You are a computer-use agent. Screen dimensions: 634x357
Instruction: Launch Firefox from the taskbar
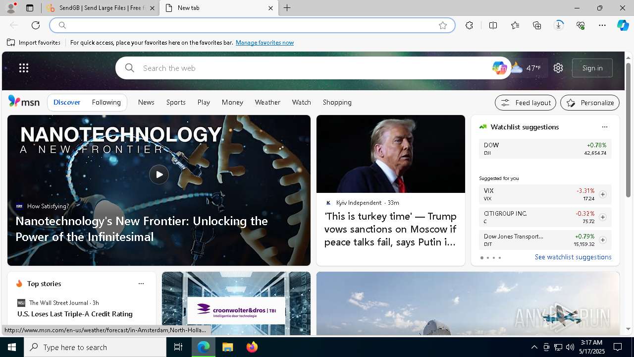coord(252,347)
